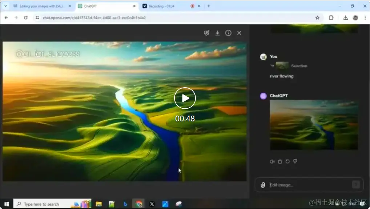Copy the ChatGPT response with clipboard icon
The width and height of the screenshot is (370, 209).
280,162
